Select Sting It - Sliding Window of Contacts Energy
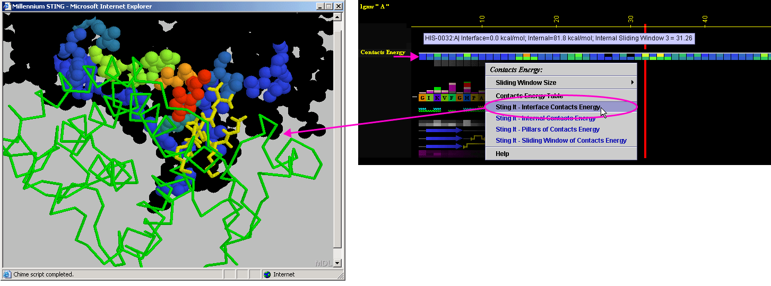The height and width of the screenshot is (286, 771). (x=561, y=141)
